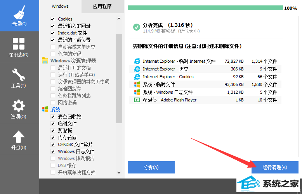The height and width of the screenshot is (194, 302).
Task: Click the Windows 资源管理器 folder icon
Action: [x=45, y=61]
